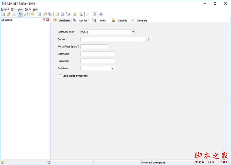Expand the Database type dropdown arrow
The width and height of the screenshot is (231, 165).
click(x=133, y=32)
